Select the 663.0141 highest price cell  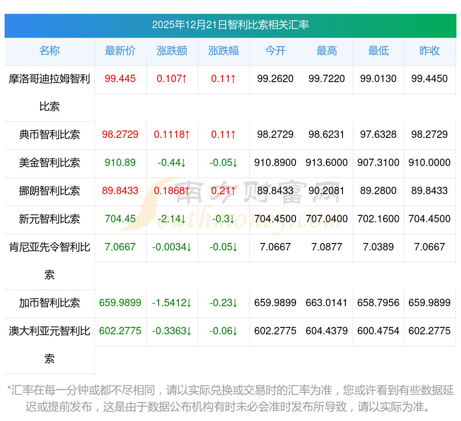(327, 303)
